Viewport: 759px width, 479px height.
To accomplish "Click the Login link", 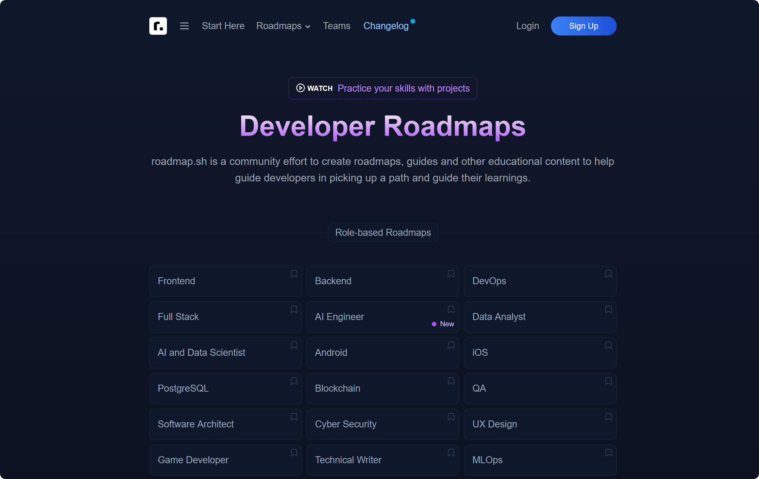I will [527, 26].
